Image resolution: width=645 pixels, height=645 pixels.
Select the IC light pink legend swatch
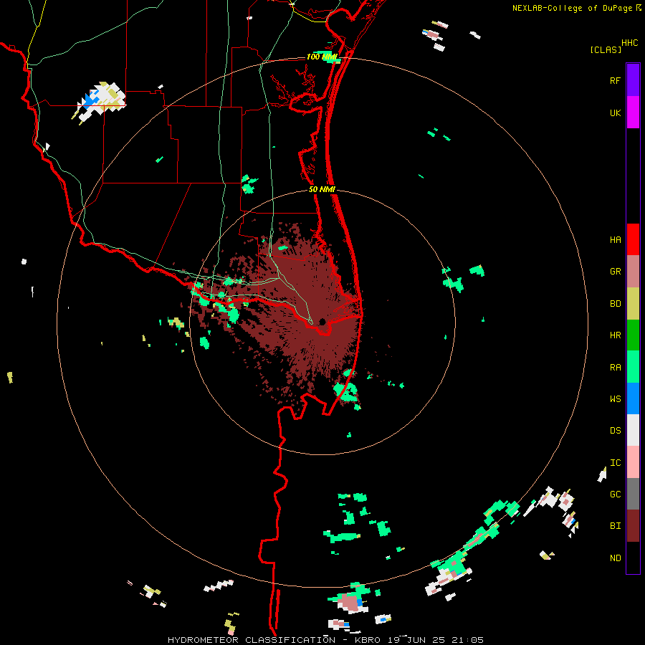tap(633, 462)
